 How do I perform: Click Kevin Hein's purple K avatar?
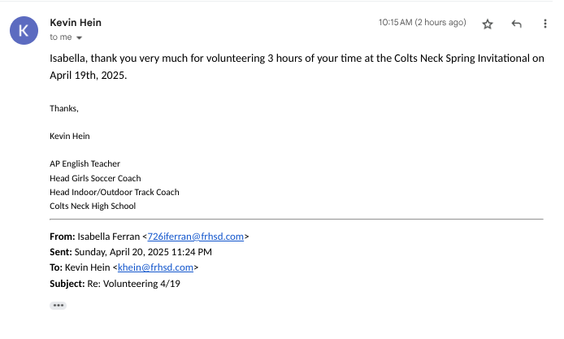coord(23,30)
